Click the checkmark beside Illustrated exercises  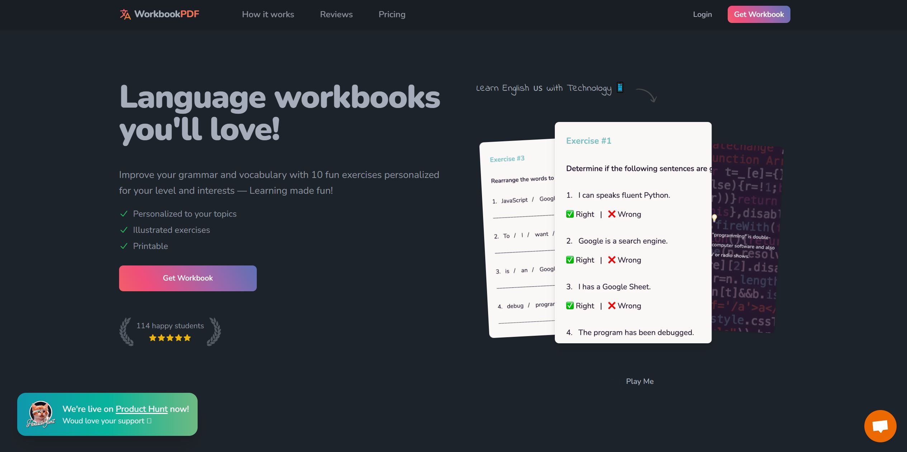tap(124, 230)
